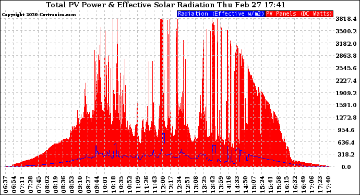The image size is (360, 195).
Task: Click the 10:18 time axis label
Action: point(113,185)
